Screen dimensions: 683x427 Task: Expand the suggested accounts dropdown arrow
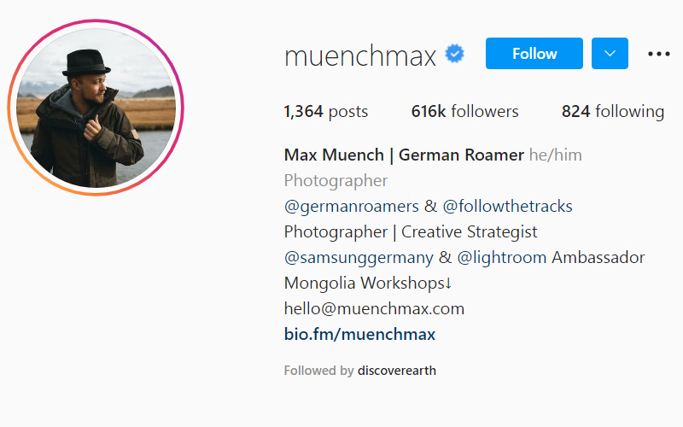tap(610, 54)
